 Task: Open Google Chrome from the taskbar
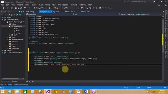click(x=55, y=92)
